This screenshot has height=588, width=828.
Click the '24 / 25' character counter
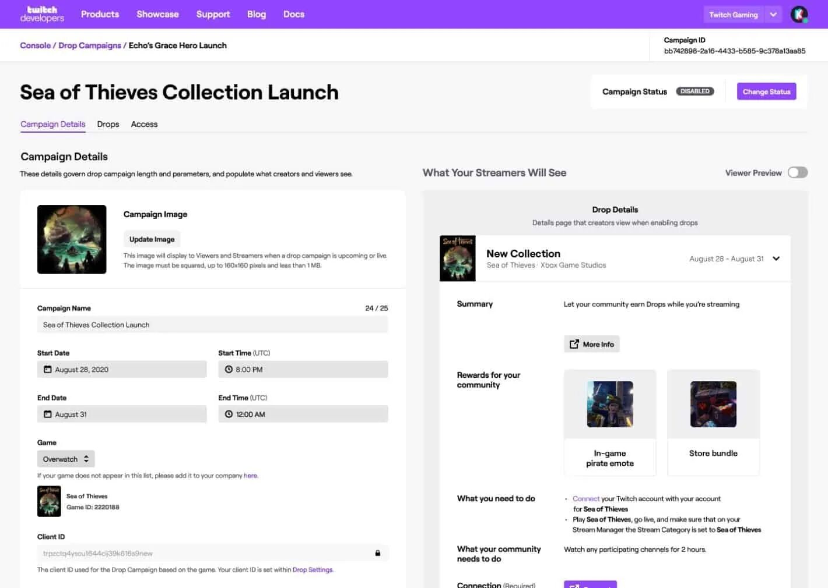[x=377, y=309]
